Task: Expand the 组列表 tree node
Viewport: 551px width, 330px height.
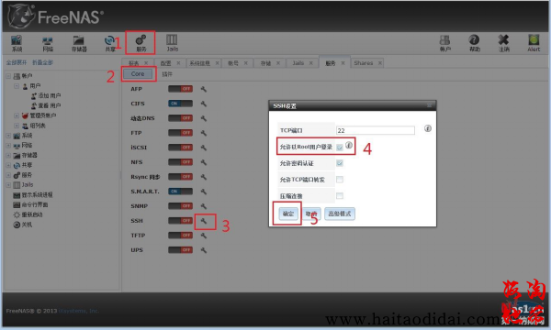Action: (17, 126)
